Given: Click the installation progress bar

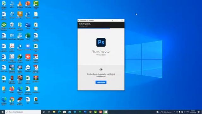Looking at the screenshot, I should pyautogui.click(x=101, y=28).
